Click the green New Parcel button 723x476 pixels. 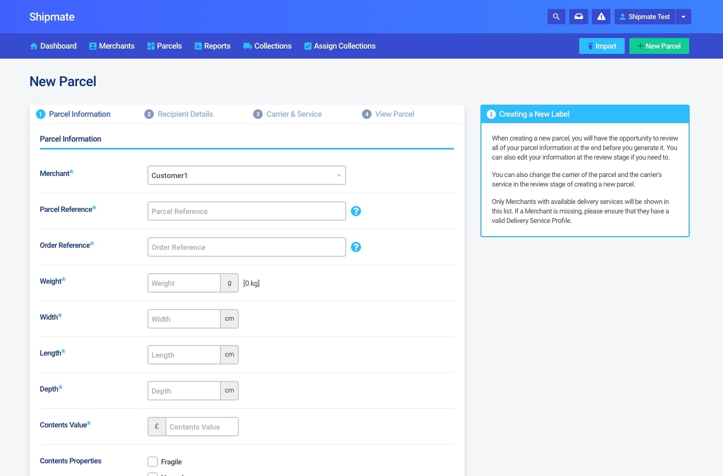[659, 46]
